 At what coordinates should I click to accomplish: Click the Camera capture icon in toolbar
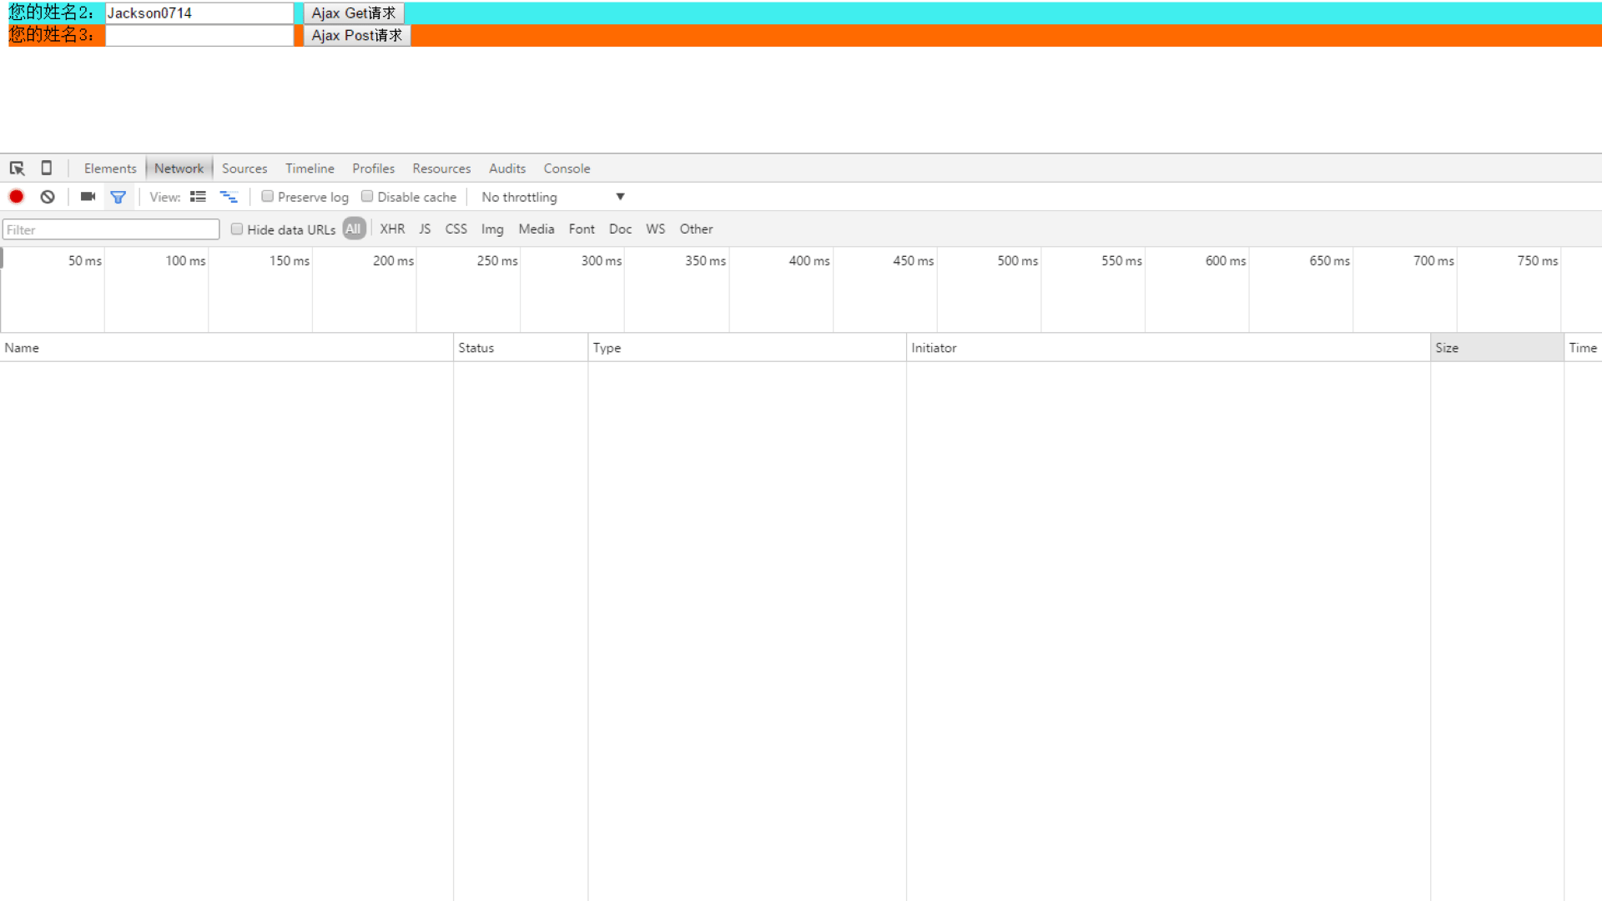(x=88, y=197)
